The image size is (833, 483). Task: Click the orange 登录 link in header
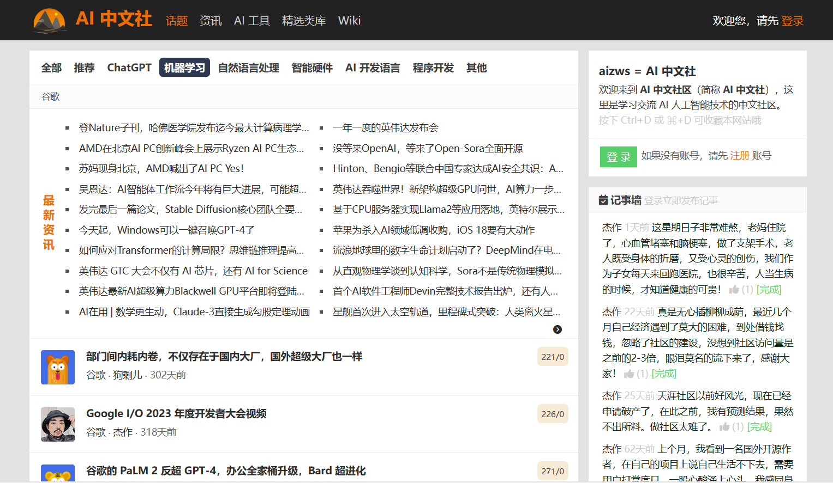pyautogui.click(x=792, y=21)
